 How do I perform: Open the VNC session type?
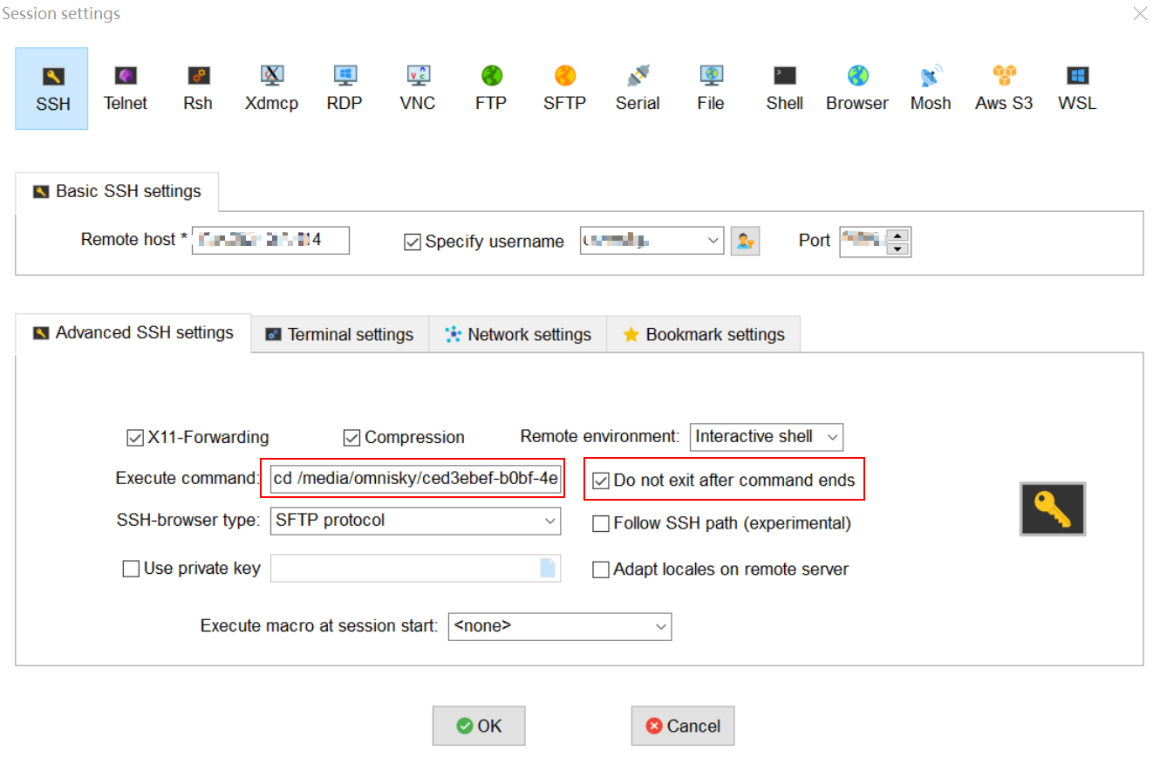click(417, 87)
